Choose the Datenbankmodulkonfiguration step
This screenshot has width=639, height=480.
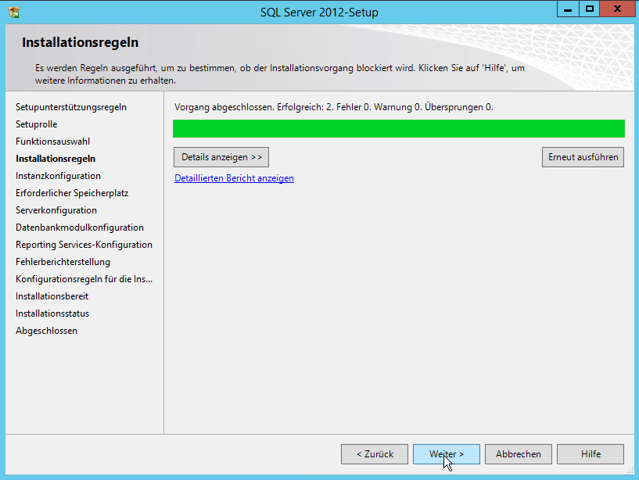pyautogui.click(x=79, y=227)
